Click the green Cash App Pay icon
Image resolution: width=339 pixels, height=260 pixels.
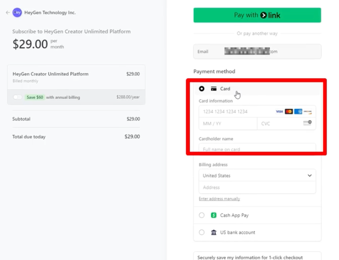tap(214, 215)
